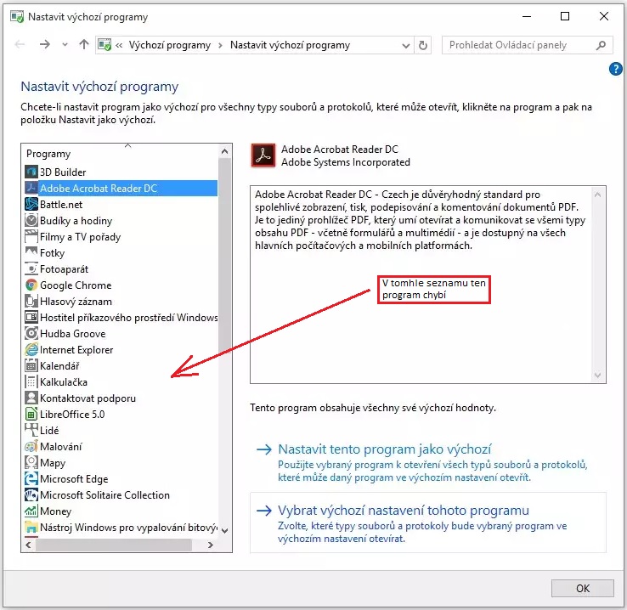Click the Microsoft Solitaire Collection icon

pos(31,494)
